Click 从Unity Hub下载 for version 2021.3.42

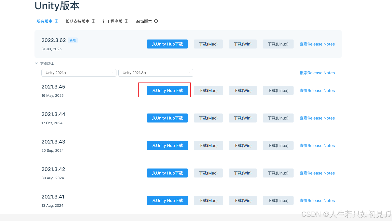[167, 173]
